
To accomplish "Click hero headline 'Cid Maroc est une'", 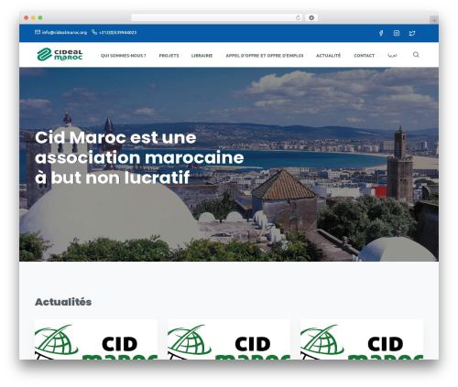I will click(115, 137).
